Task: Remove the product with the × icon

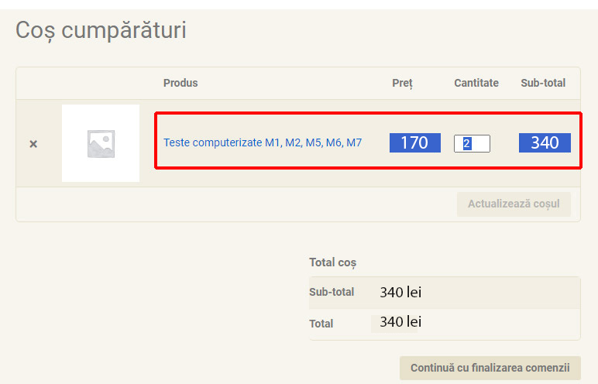Action: tap(33, 144)
